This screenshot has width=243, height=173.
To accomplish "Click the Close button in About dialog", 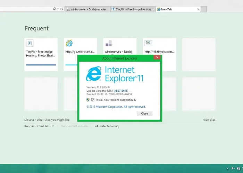I will point(144,113).
